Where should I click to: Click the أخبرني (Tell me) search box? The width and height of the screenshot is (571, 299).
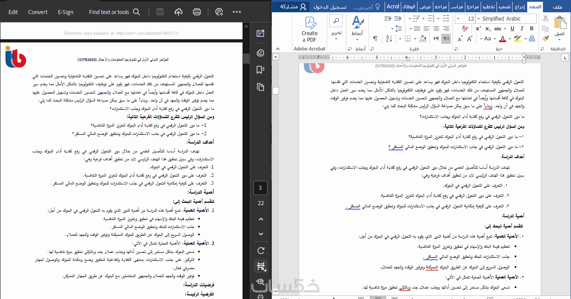pyautogui.click(x=366, y=7)
